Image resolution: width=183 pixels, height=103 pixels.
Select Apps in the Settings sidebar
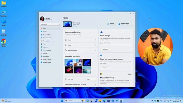coord(50,44)
